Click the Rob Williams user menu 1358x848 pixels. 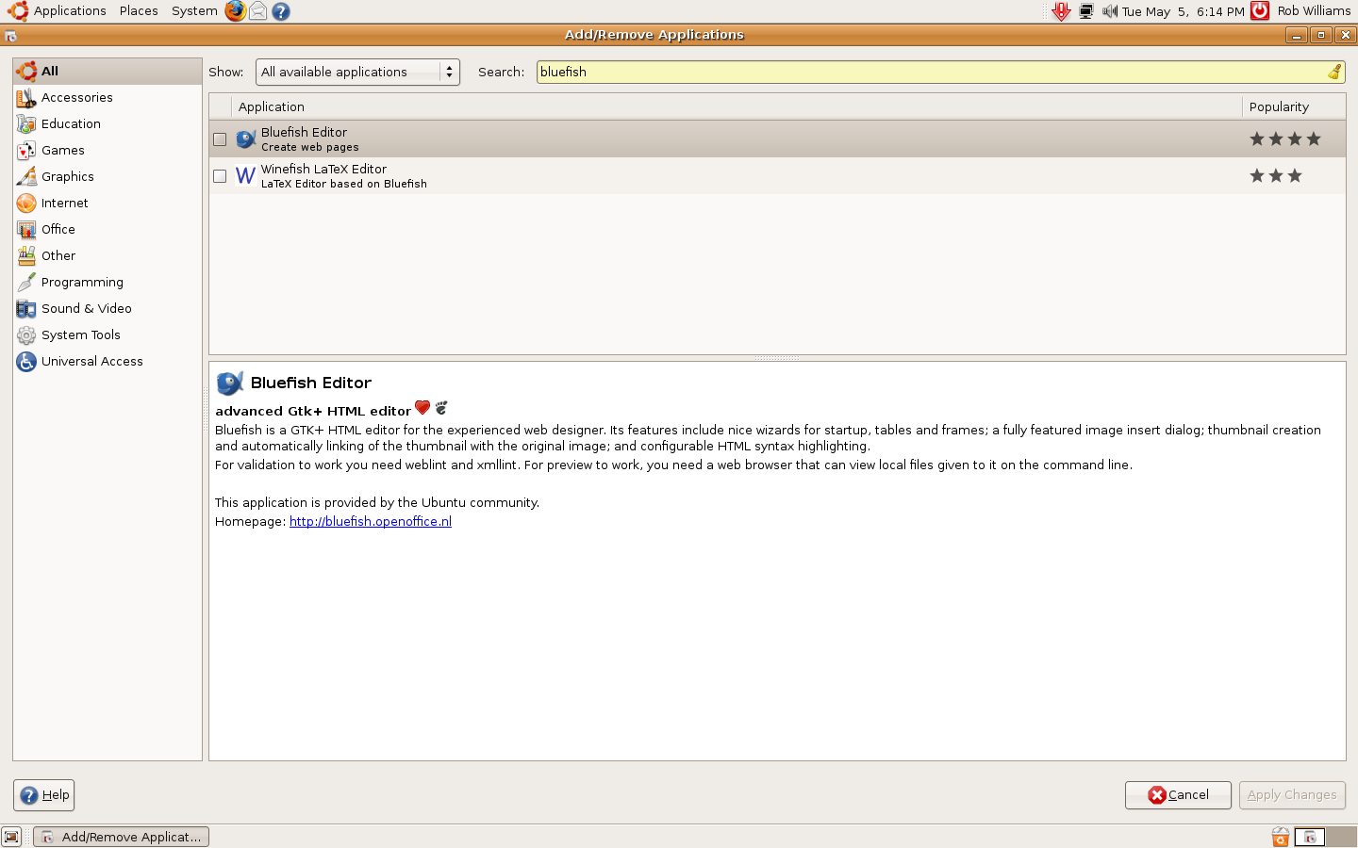click(1314, 11)
